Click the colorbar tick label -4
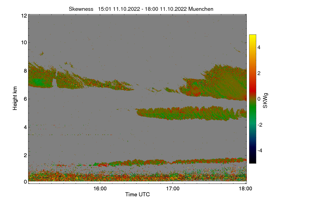This screenshot has width=324, height=216. coord(261,150)
